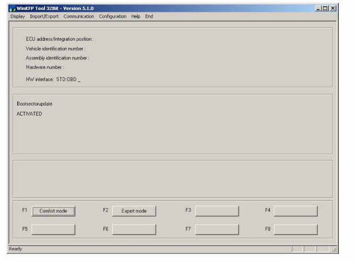
Task: Click the F2 label next to Expert mode
Action: click(x=106, y=210)
